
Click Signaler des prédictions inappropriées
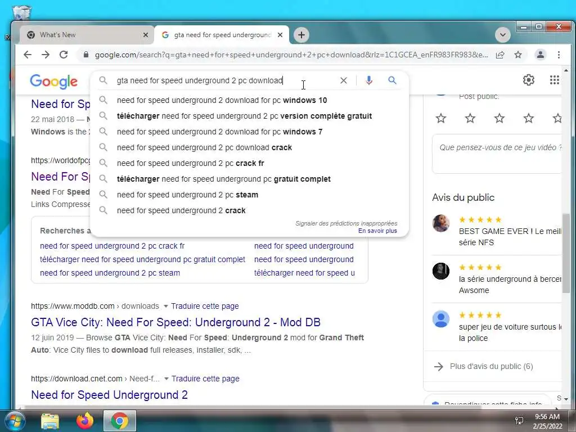coord(346,223)
